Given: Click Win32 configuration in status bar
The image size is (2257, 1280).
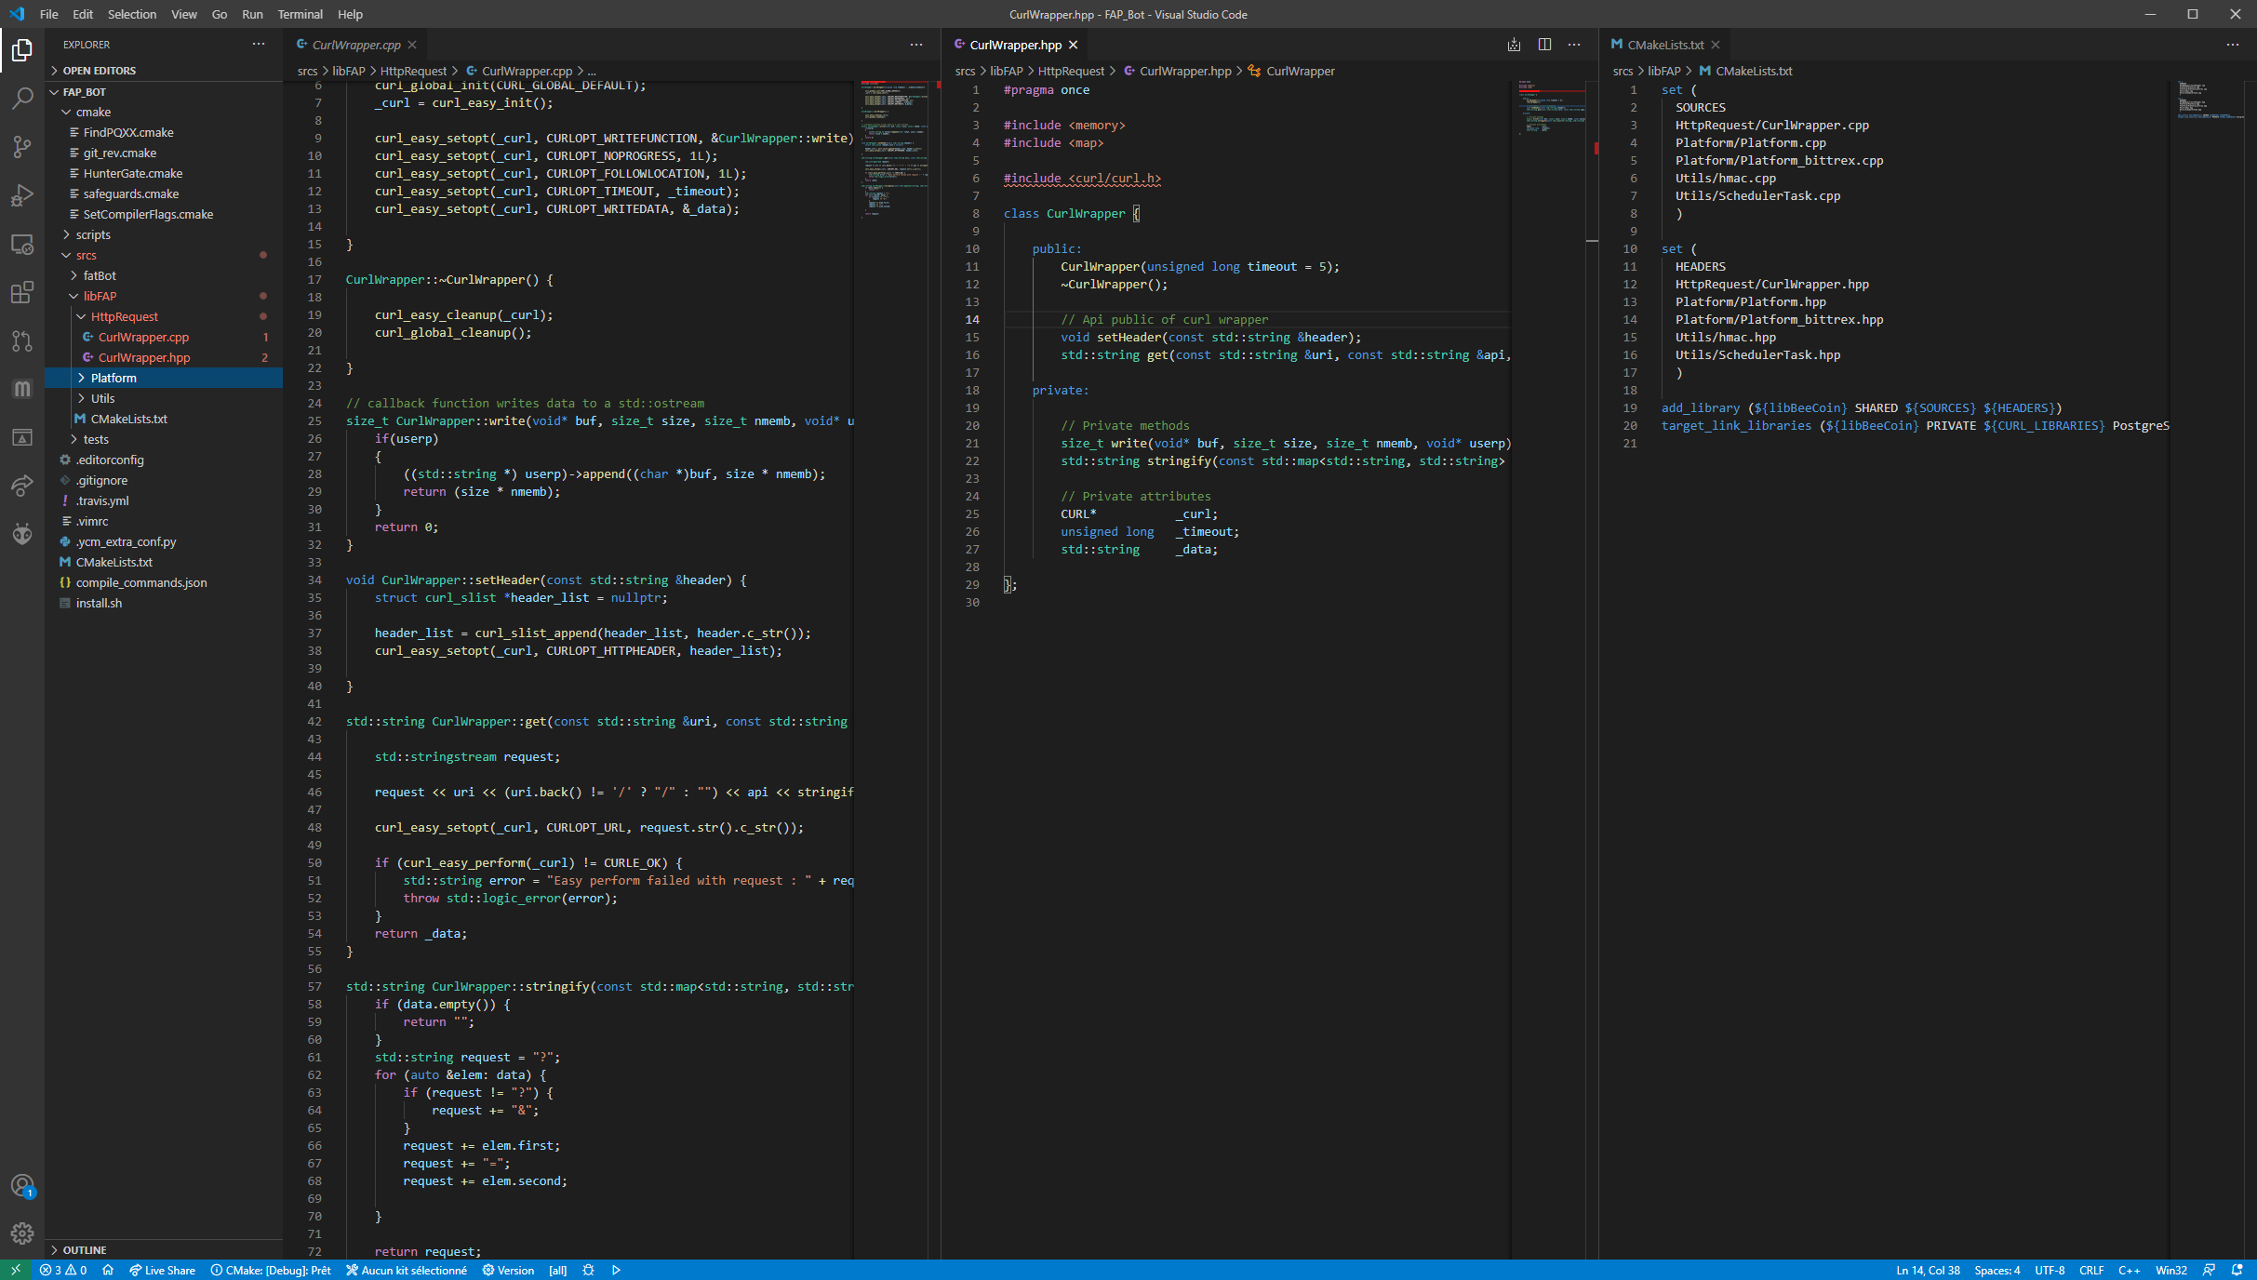Looking at the screenshot, I should pyautogui.click(x=2171, y=1270).
